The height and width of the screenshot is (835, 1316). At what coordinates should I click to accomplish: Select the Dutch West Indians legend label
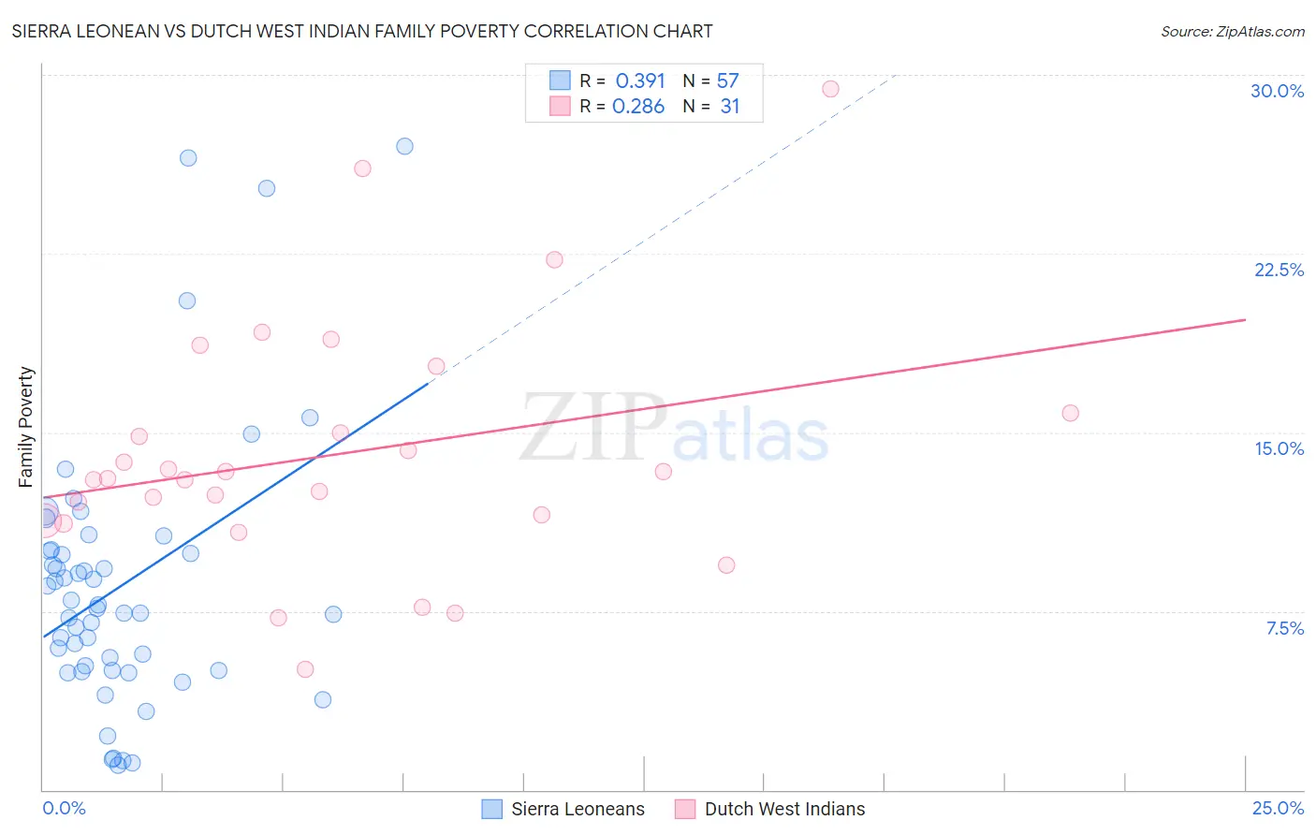[784, 809]
